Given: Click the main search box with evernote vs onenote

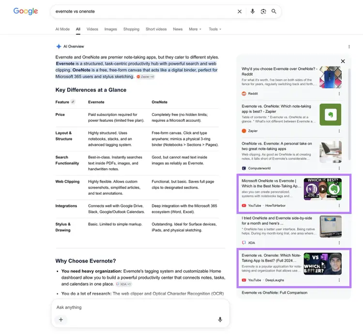Looking at the screenshot, I should click(x=144, y=11).
